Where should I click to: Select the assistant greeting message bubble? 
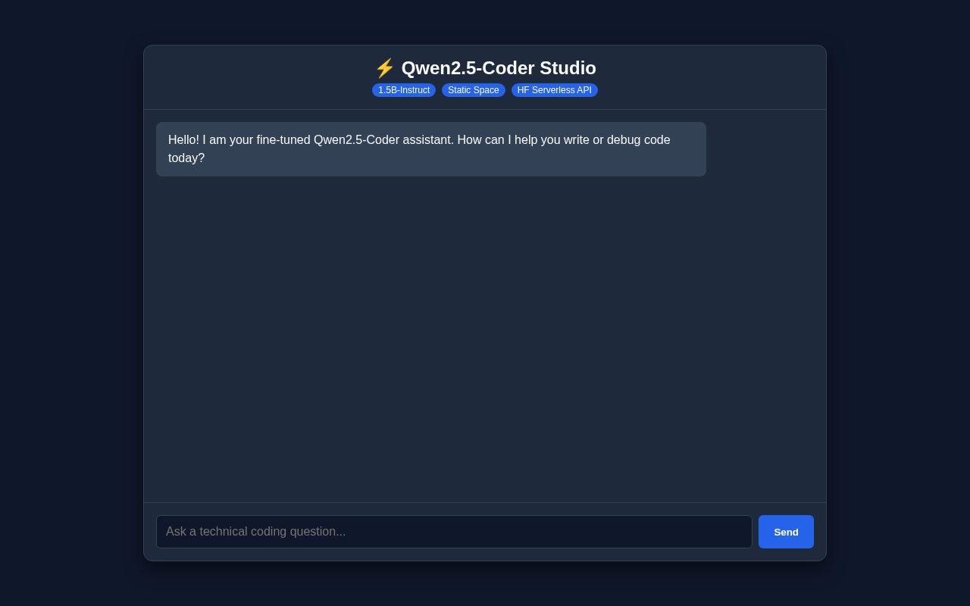point(431,149)
